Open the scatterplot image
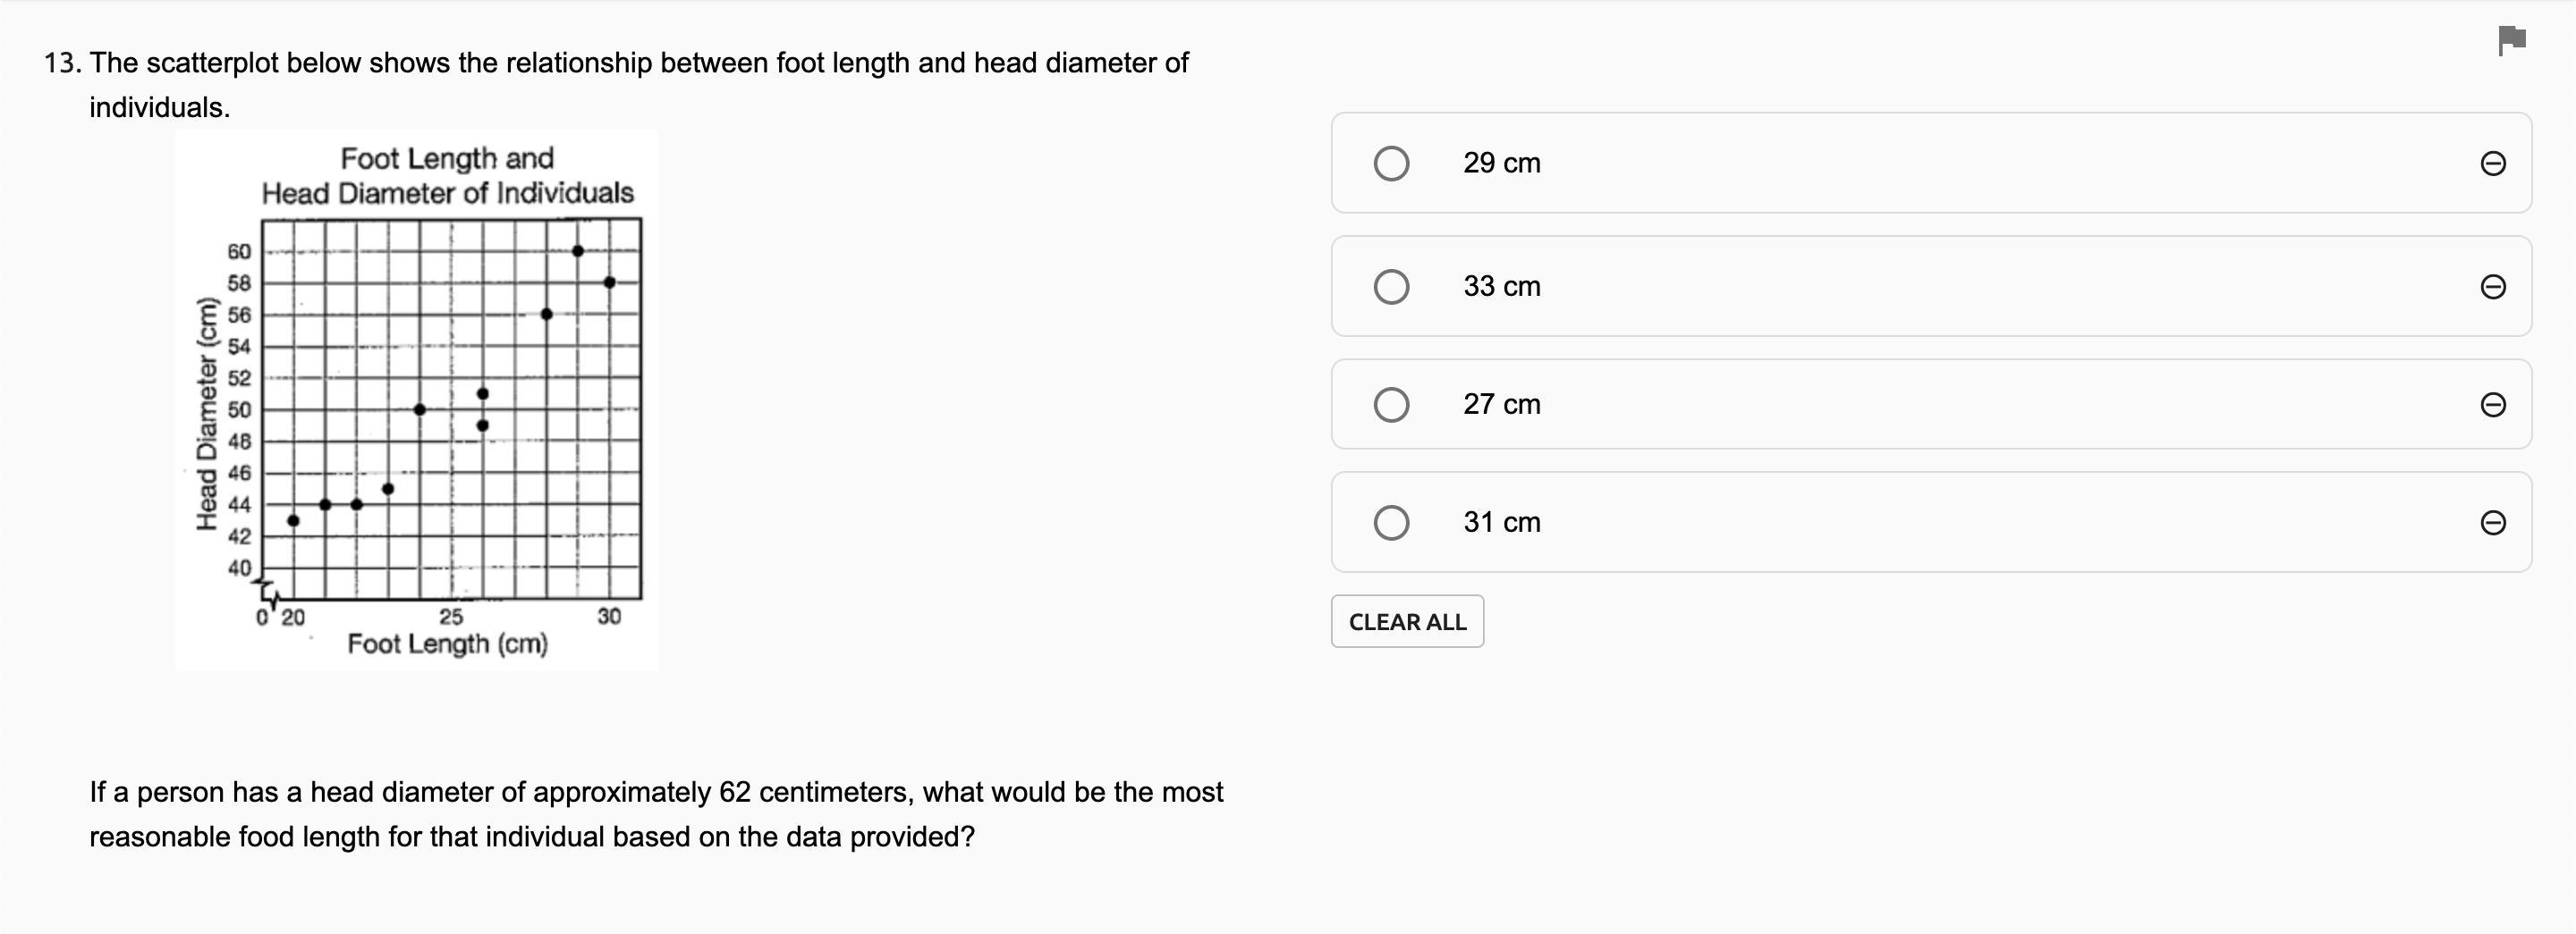The height and width of the screenshot is (934, 2576). [416, 400]
